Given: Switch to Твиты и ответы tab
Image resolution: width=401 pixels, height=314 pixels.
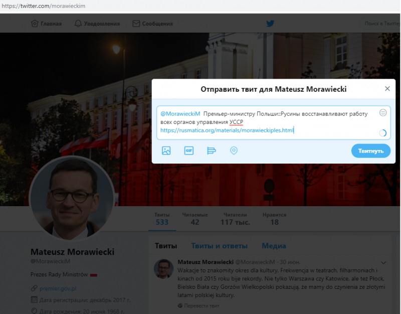Looking at the screenshot, I should pyautogui.click(x=220, y=246).
